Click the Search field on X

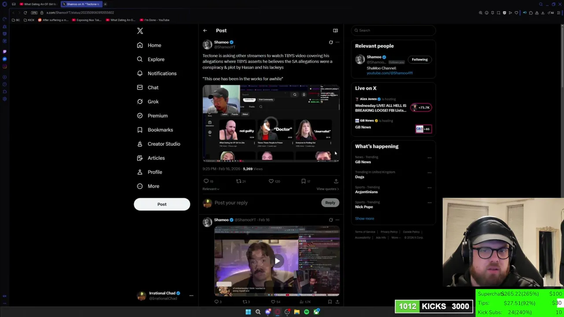click(x=393, y=30)
